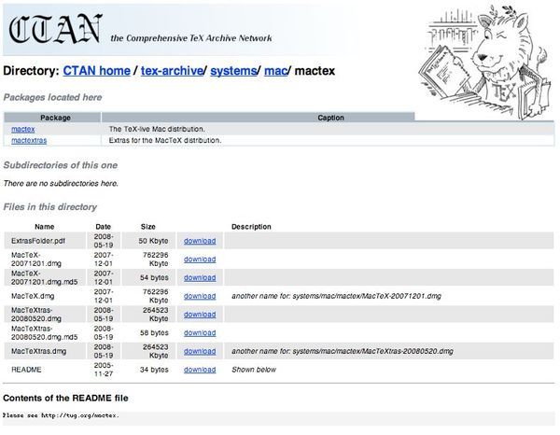Screen dimensions: 560x435
Task: Select the file name MacTeXtras.dmg
Action: 38,351
